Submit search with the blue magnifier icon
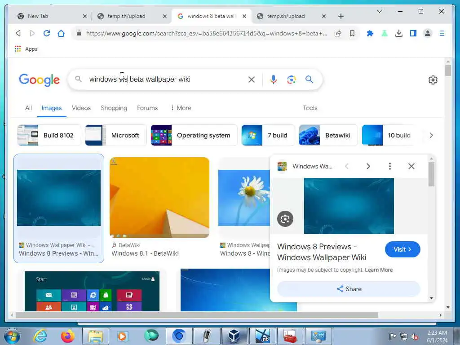The width and height of the screenshot is (460, 345). point(309,79)
